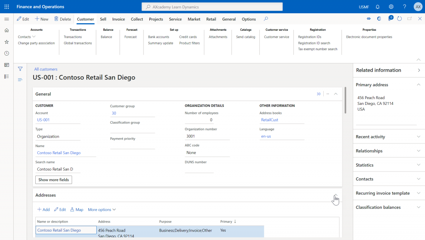Edit selected address in Addresses toolbar
The image size is (425, 240).
pyautogui.click(x=60, y=209)
